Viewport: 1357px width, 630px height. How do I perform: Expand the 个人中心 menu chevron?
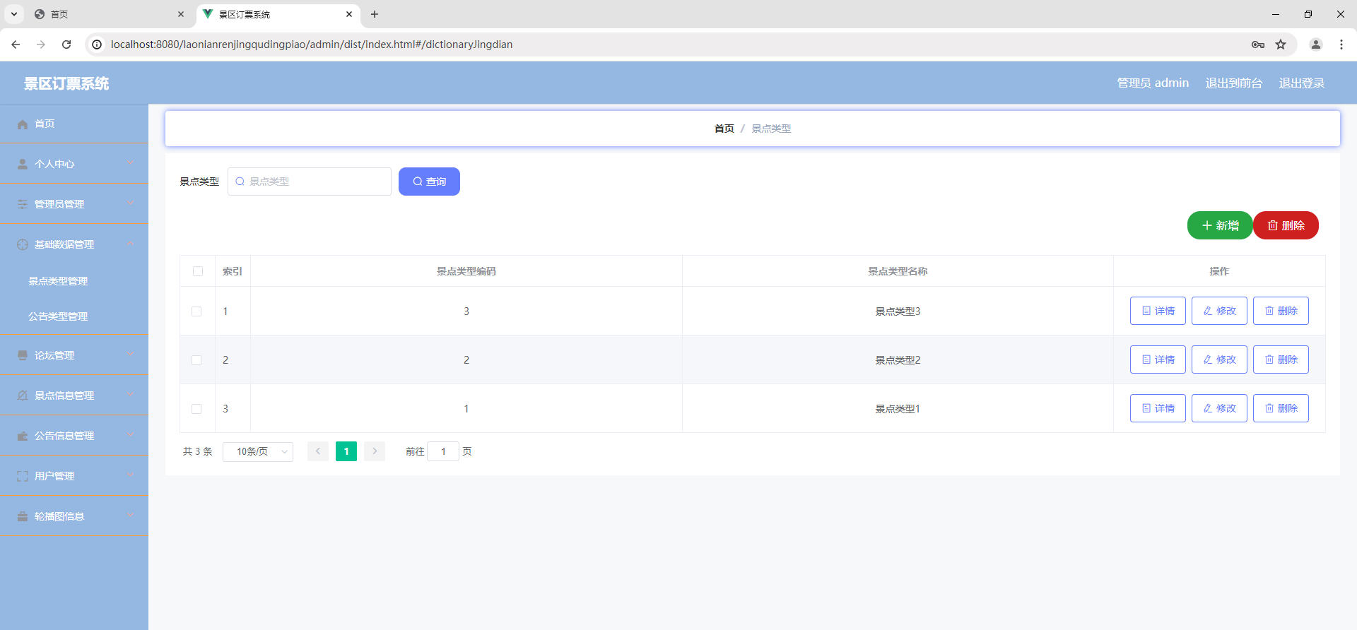pyautogui.click(x=130, y=163)
